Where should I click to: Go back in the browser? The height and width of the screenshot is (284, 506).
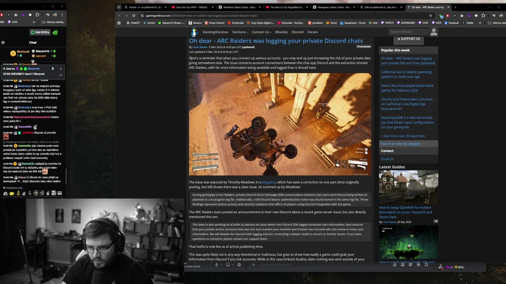click(119, 15)
